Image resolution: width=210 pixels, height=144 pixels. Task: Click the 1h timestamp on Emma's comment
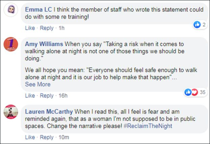61,28
